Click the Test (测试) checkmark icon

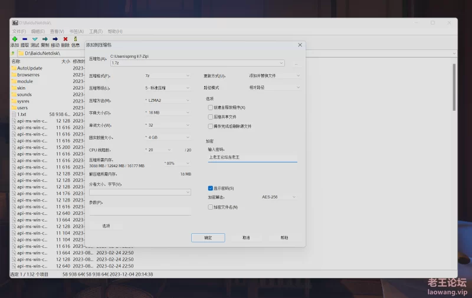click(x=35, y=39)
